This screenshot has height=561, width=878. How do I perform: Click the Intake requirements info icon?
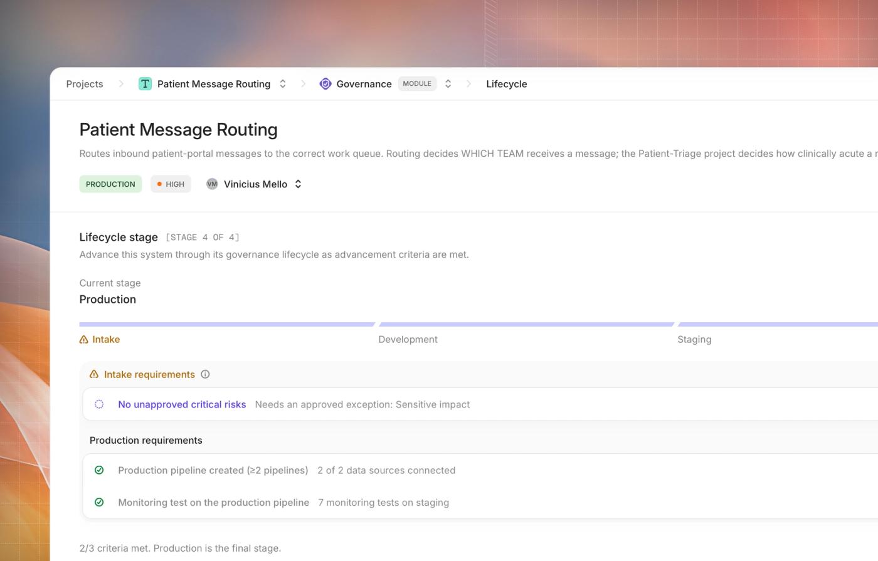(205, 374)
